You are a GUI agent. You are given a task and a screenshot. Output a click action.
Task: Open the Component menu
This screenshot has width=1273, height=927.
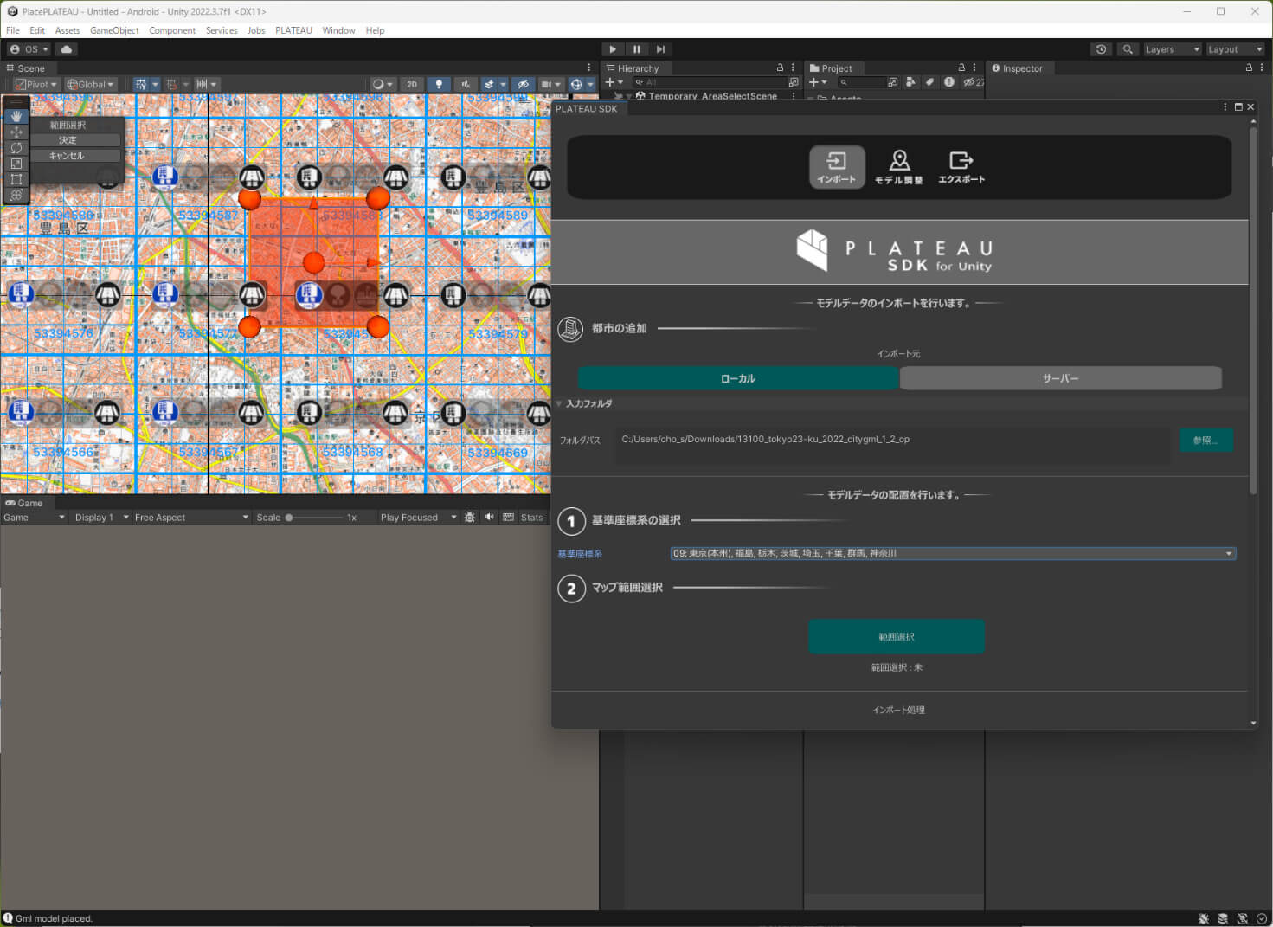click(172, 30)
